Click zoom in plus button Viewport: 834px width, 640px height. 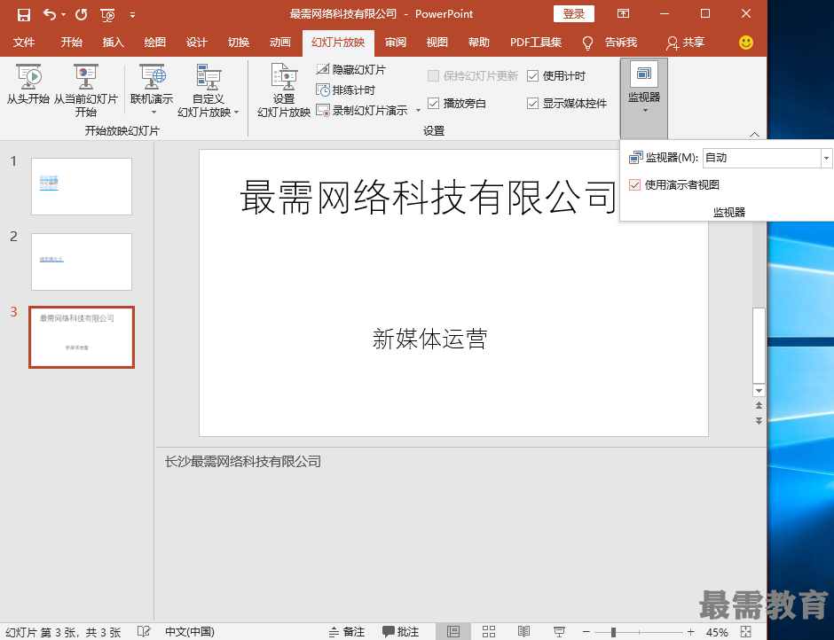click(x=690, y=632)
